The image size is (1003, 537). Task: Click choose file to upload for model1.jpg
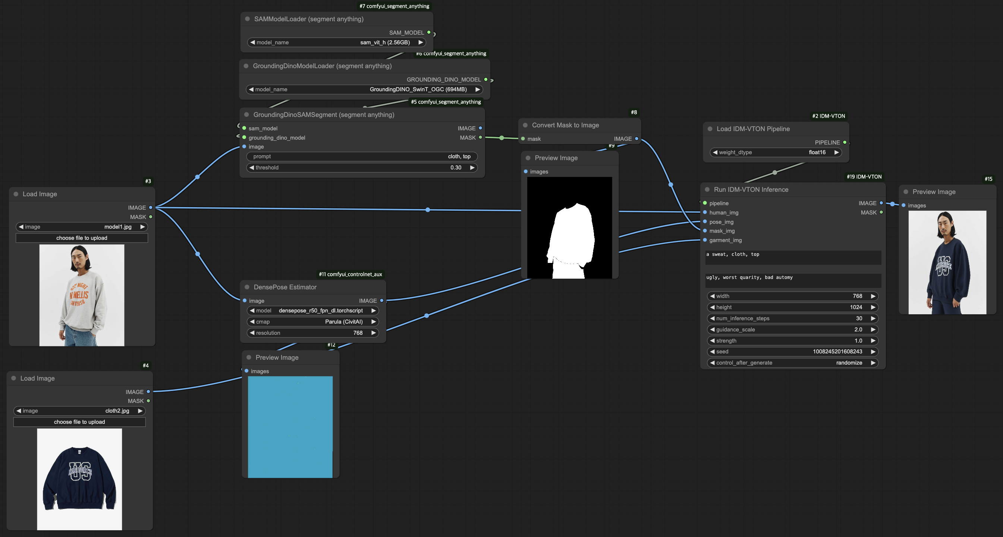click(x=82, y=238)
